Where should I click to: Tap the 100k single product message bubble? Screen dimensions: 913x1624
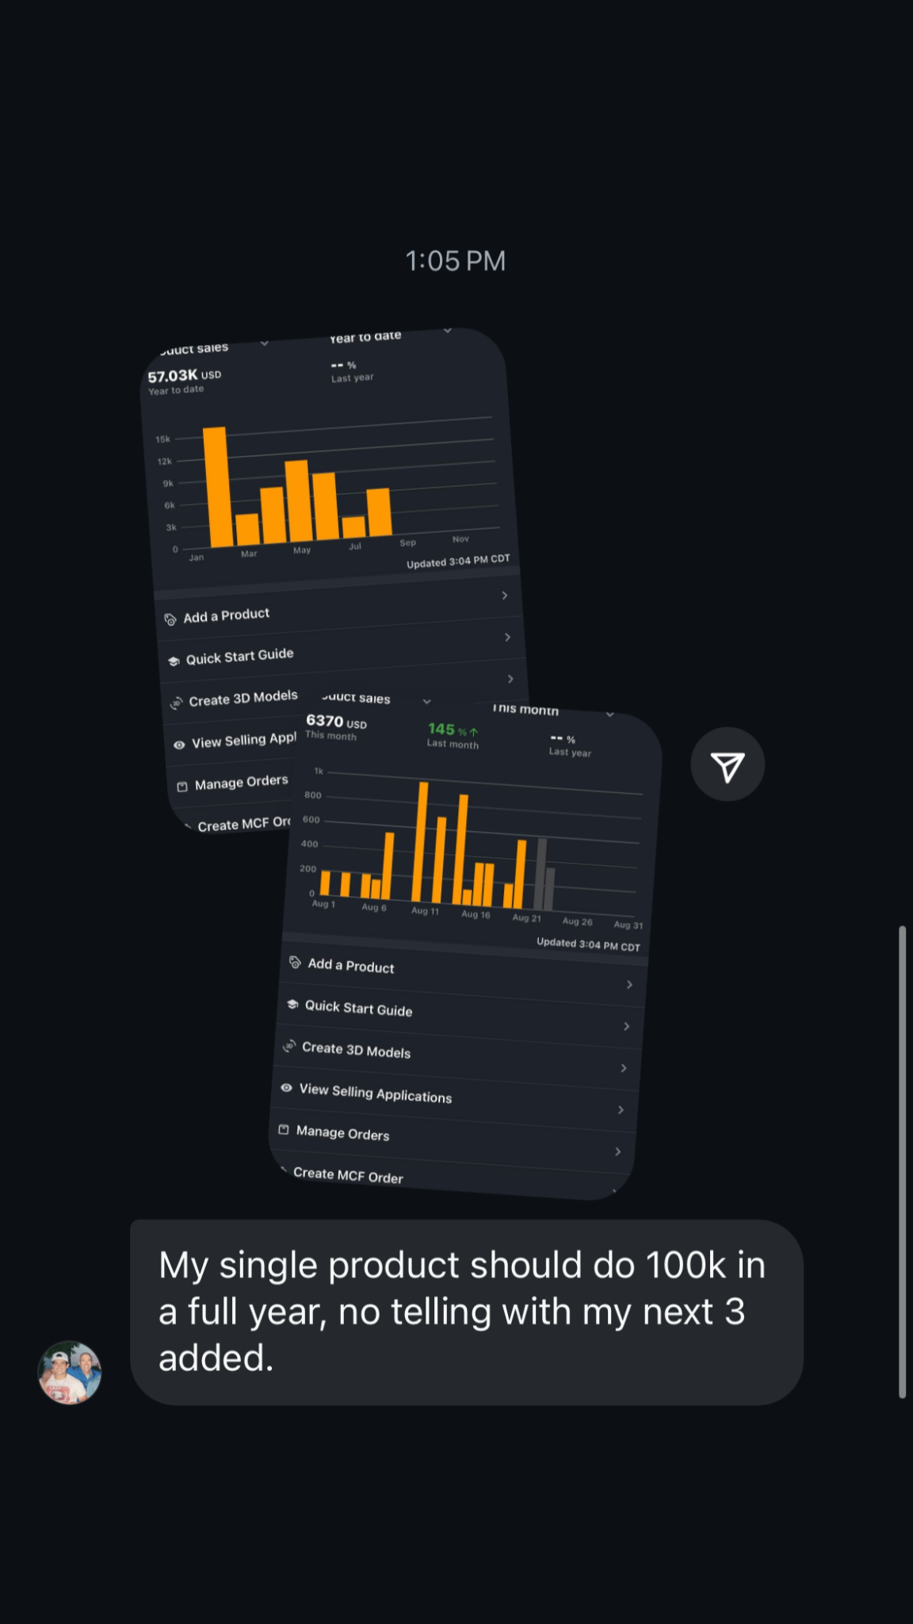[467, 1312]
